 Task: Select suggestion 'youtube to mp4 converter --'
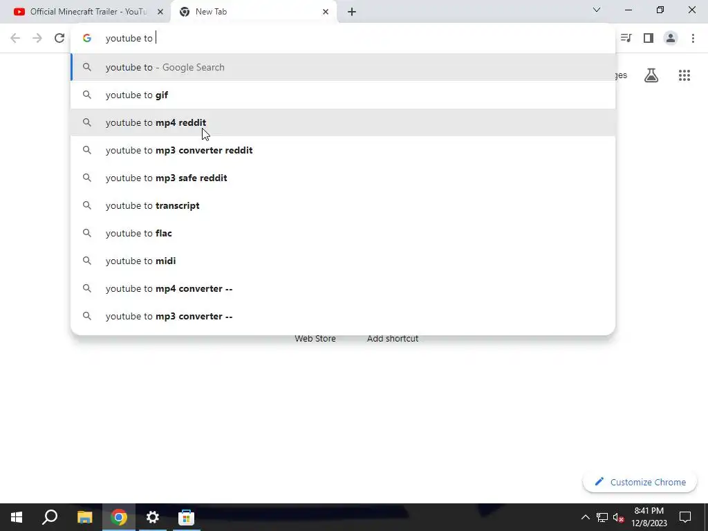click(343, 288)
